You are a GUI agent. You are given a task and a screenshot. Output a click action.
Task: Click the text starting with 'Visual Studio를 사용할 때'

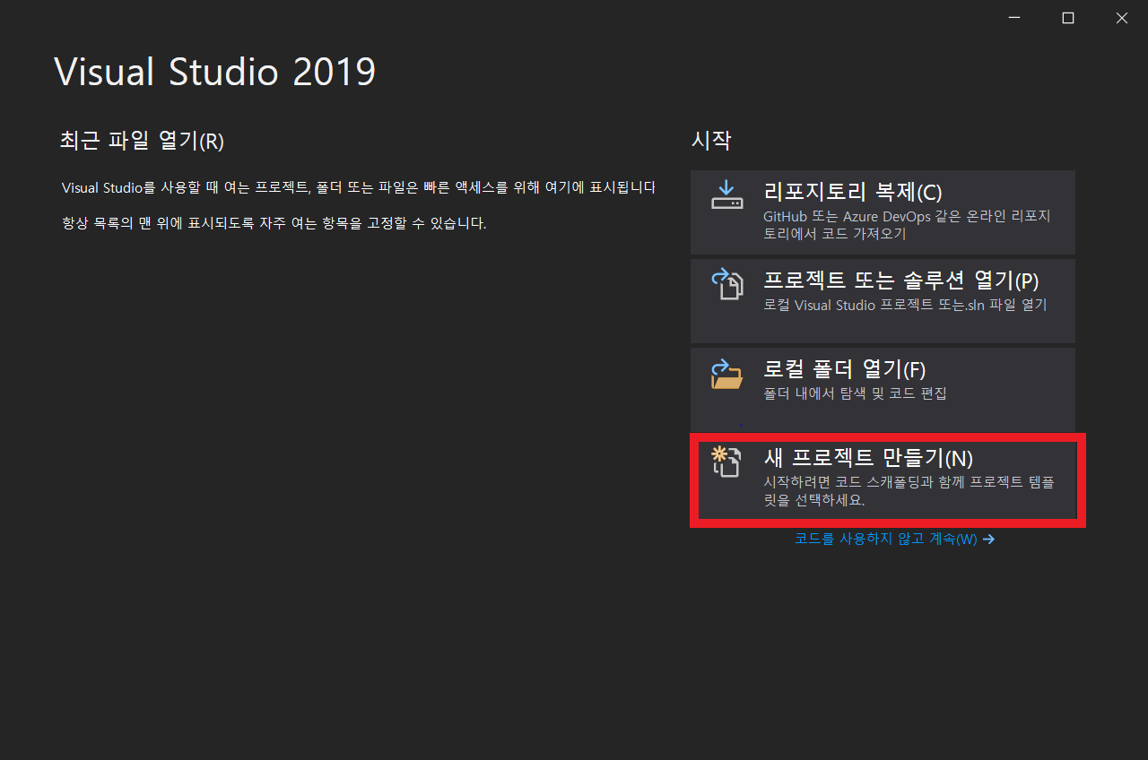pos(359,188)
